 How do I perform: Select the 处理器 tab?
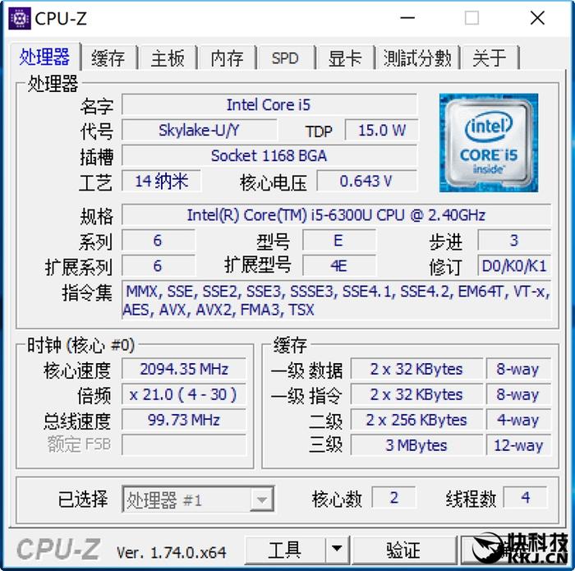tap(44, 57)
